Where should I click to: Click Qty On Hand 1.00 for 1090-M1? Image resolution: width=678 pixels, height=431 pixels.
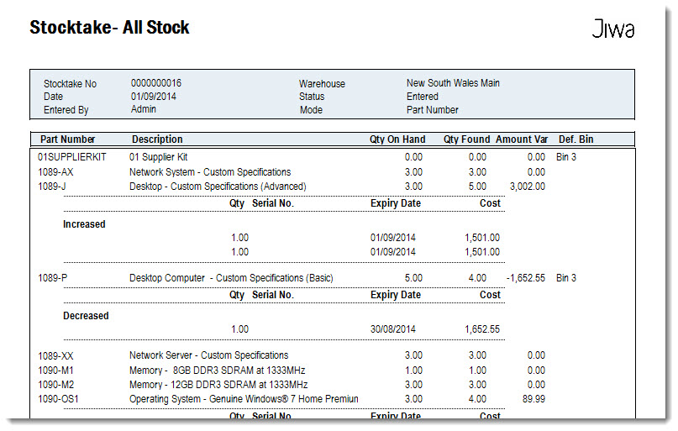coord(414,371)
